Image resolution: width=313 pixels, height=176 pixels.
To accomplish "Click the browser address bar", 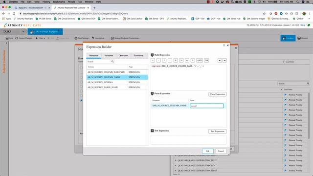I will (x=140, y=14).
